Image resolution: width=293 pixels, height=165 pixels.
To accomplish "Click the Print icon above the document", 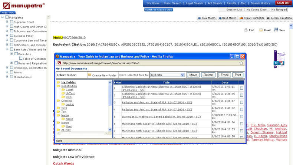I will (x=246, y=30).
